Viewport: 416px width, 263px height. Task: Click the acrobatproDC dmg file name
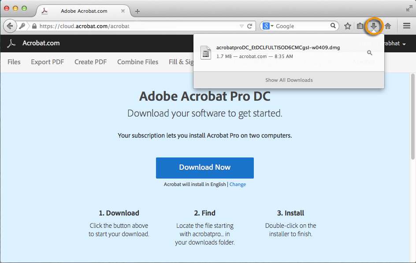[x=278, y=47]
